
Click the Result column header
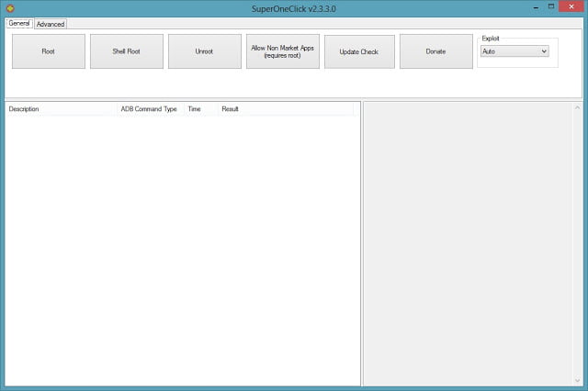pos(286,109)
